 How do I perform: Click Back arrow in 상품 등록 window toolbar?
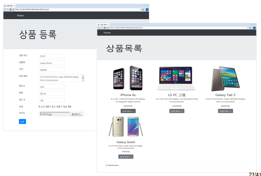click(x=5, y=10)
